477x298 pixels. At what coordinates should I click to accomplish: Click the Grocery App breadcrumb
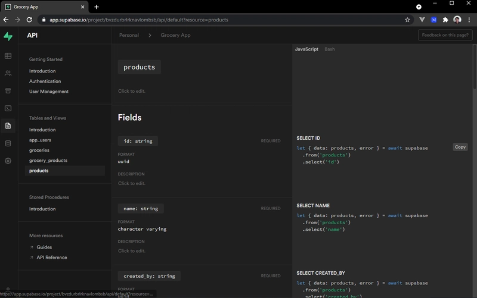pos(175,35)
